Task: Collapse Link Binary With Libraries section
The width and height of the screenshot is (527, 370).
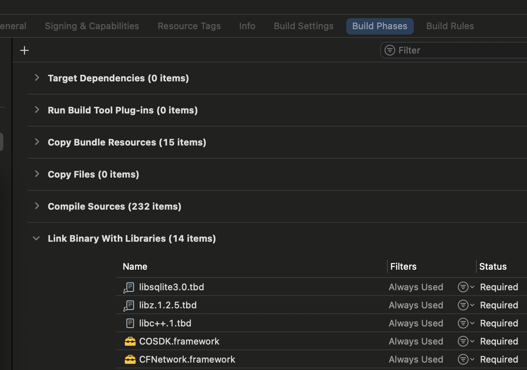Action: click(x=36, y=238)
